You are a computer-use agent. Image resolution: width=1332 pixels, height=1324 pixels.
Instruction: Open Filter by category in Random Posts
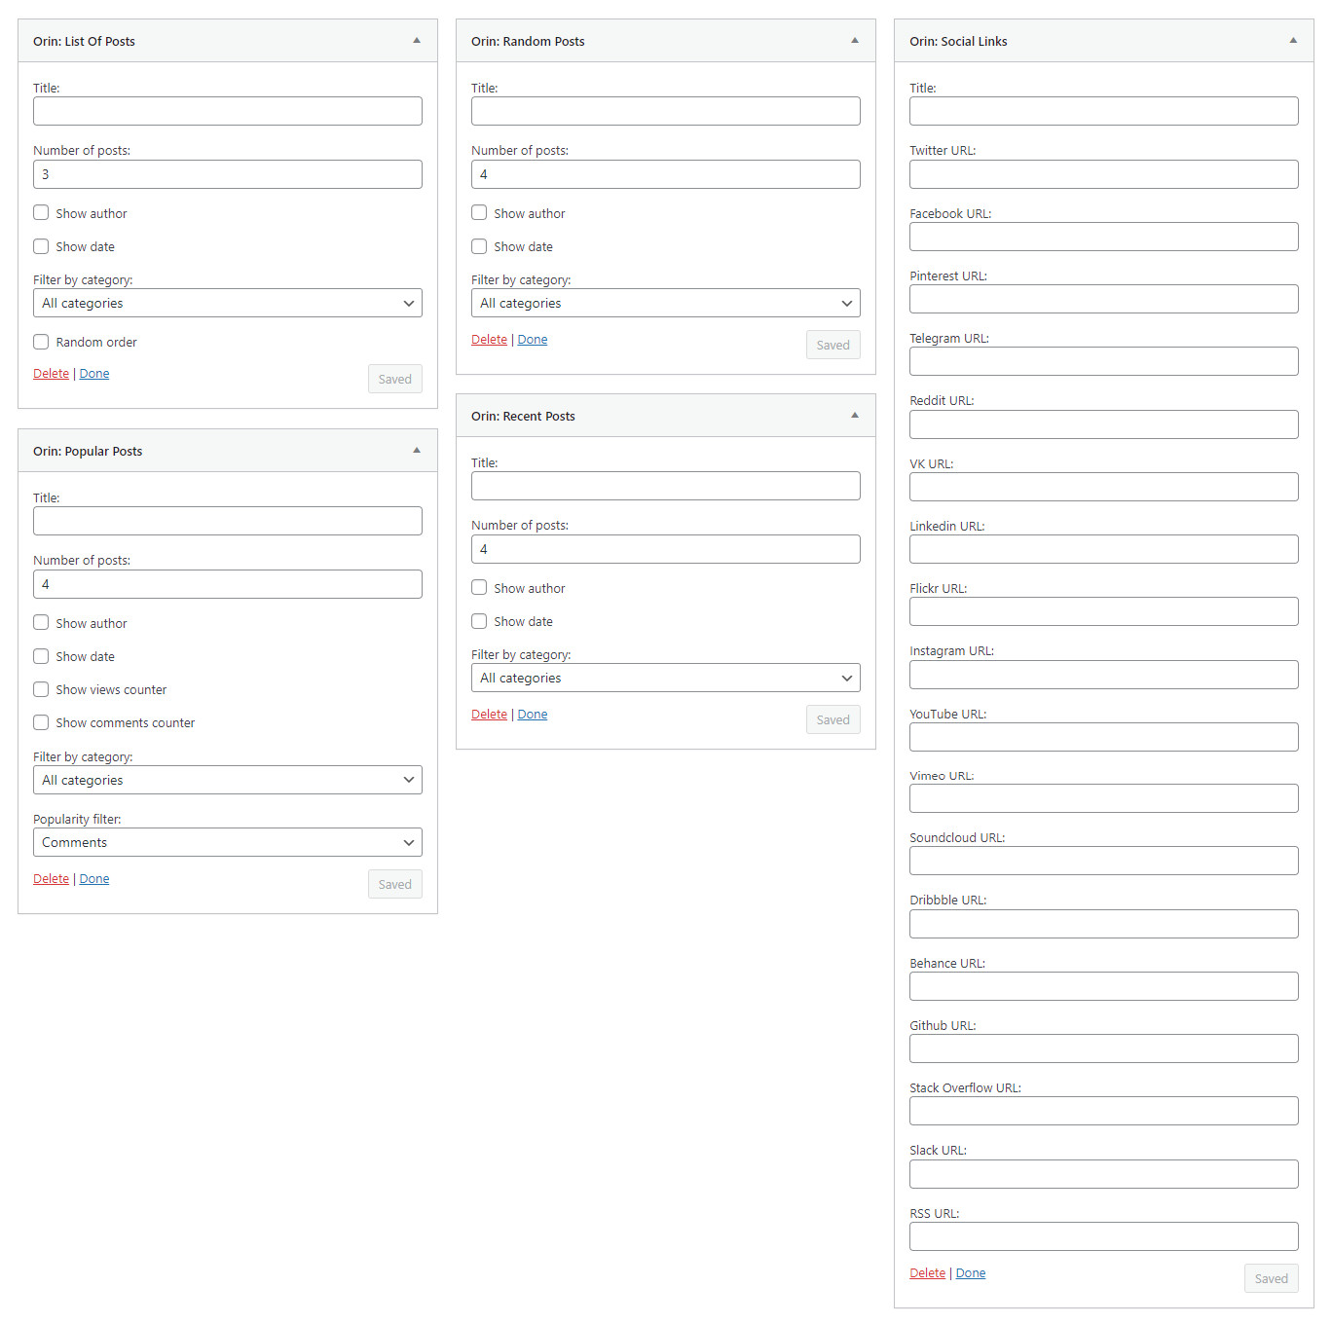coord(665,303)
